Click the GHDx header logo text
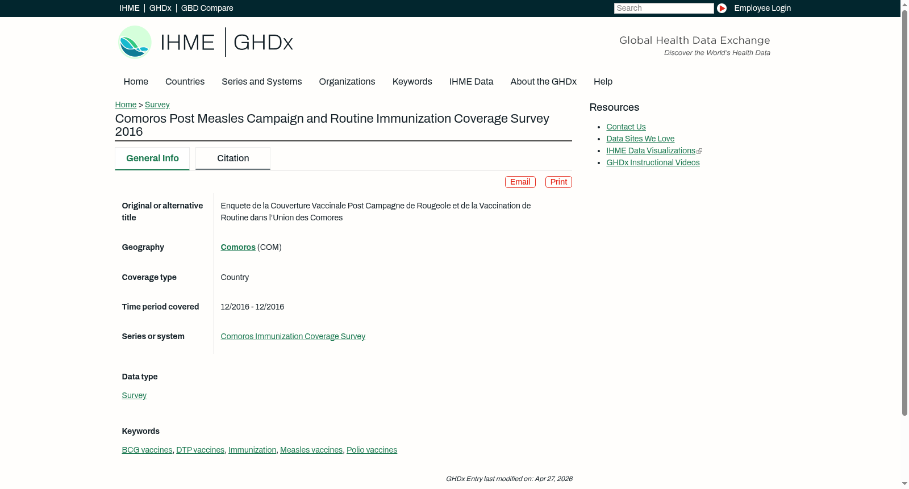 click(x=263, y=43)
